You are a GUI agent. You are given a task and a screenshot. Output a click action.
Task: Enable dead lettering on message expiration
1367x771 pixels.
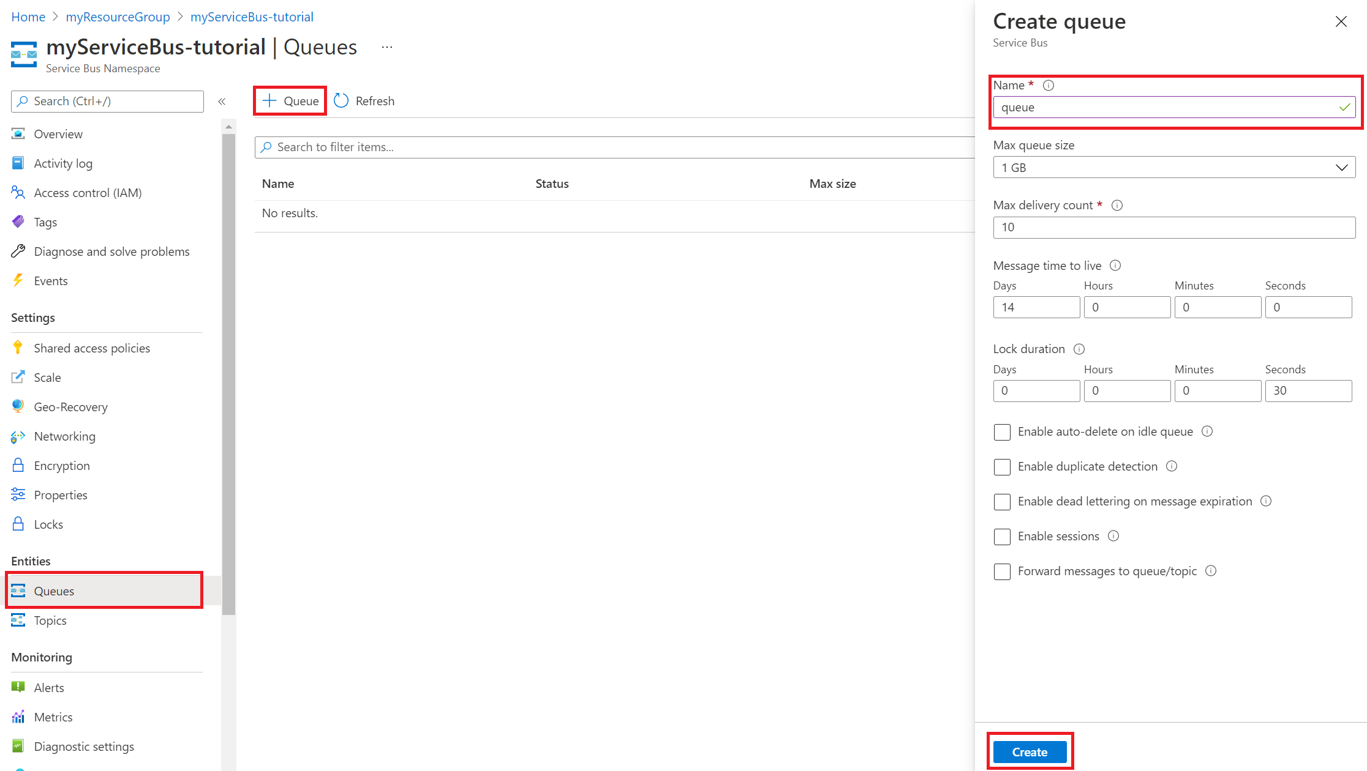(1002, 501)
